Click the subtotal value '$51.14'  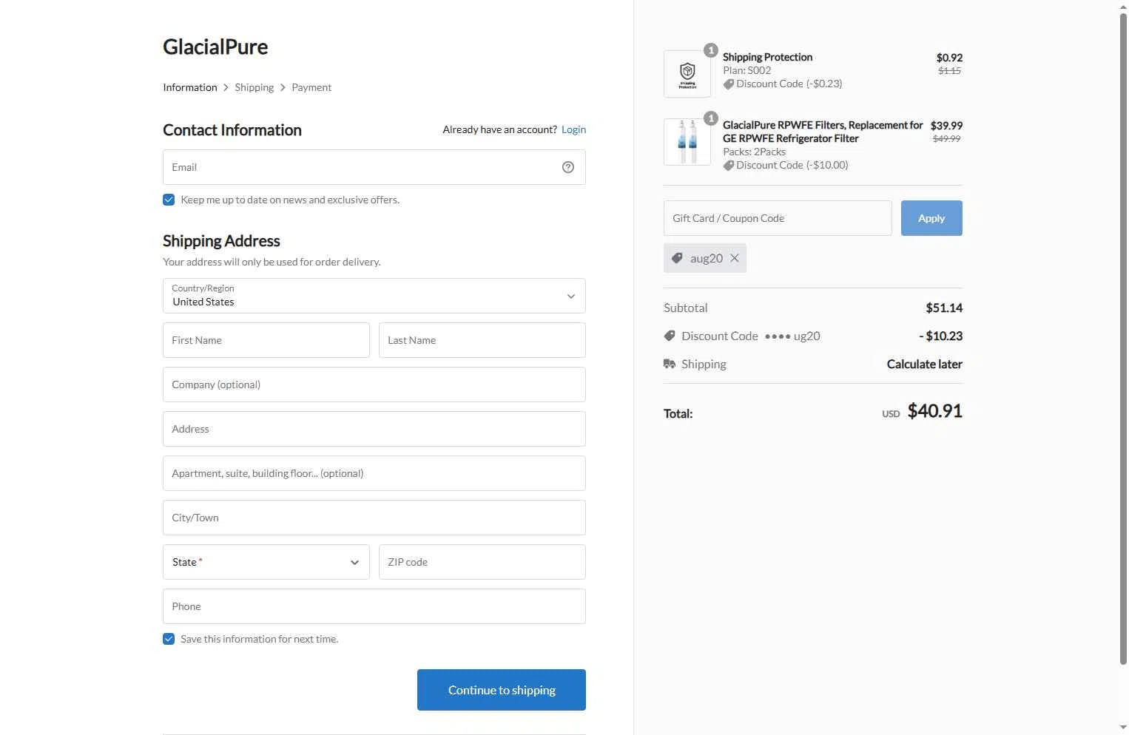tap(944, 308)
